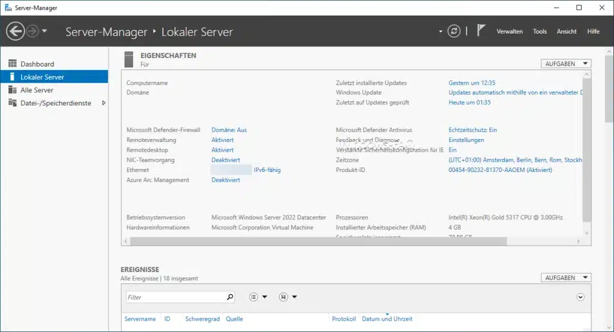Open the Domäne: Aus firewall link
This screenshot has width=614, height=332.
[229, 129]
